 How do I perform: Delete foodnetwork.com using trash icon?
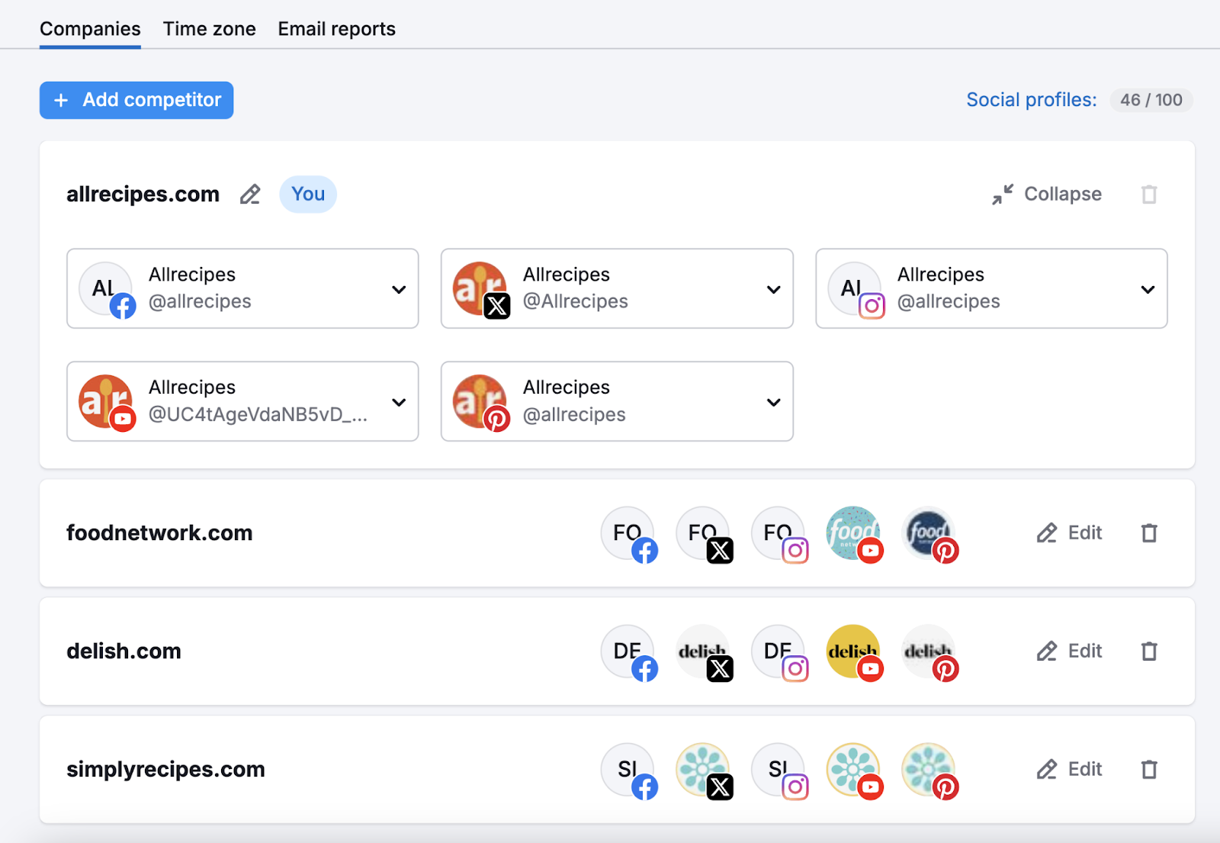(1149, 533)
